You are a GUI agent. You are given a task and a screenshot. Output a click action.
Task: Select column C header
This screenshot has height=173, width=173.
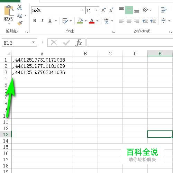tap(110, 54)
